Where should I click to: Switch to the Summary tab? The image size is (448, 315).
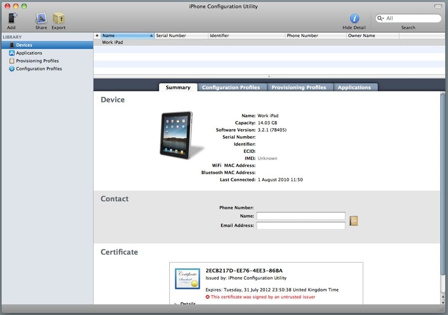[x=178, y=87]
